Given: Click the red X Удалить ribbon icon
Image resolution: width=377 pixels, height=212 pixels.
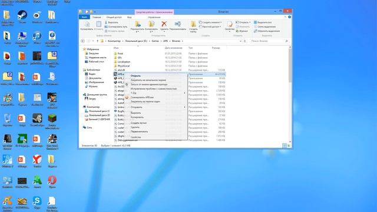Looking at the screenshot, I should click(x=164, y=26).
